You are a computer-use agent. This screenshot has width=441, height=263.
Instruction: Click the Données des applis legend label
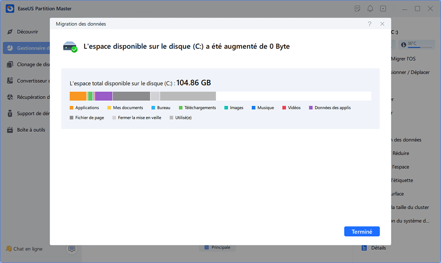[333, 107]
